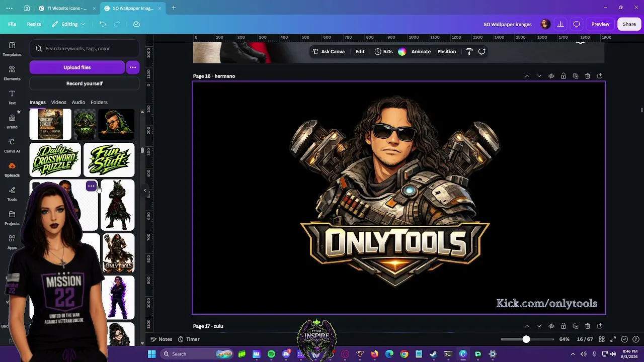Duplicate Page 16 - hermano
The image size is (644, 362).
tap(576, 76)
